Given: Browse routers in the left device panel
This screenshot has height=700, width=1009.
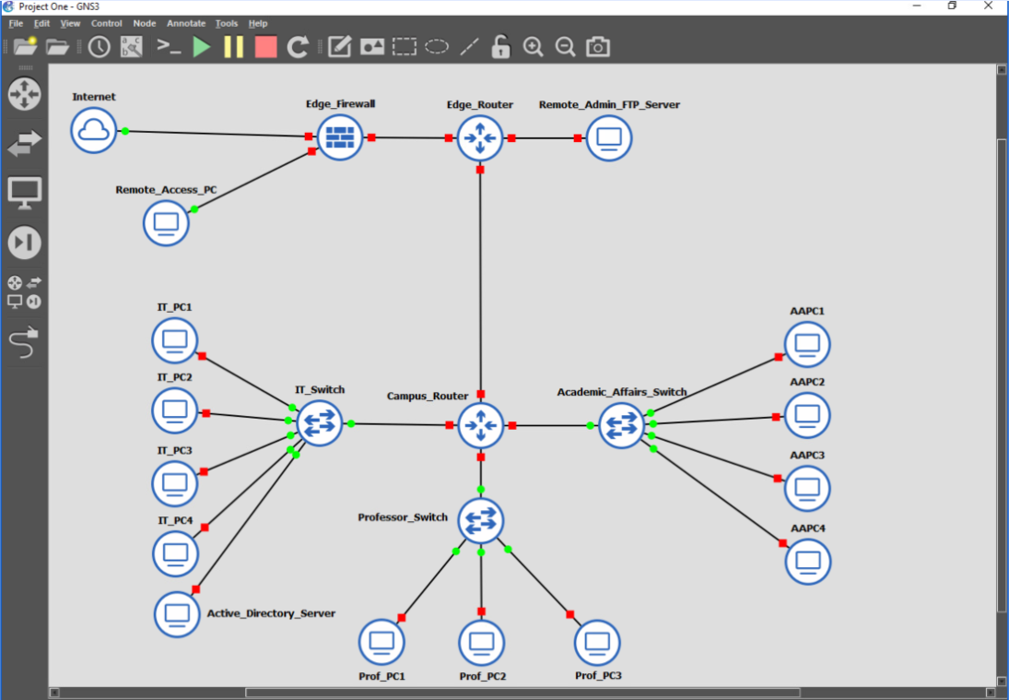Looking at the screenshot, I should pos(24,94).
